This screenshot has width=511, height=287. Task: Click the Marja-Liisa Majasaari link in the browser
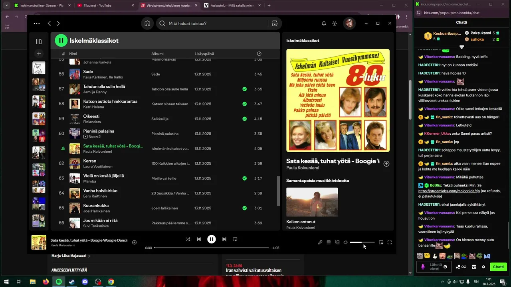click(x=69, y=256)
